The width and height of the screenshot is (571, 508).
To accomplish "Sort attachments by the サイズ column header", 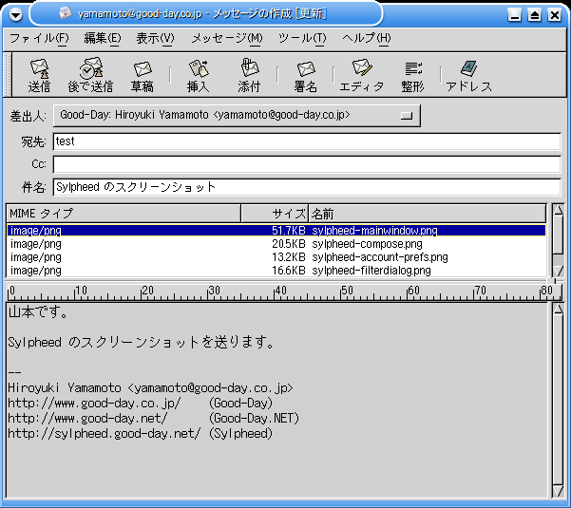I will [x=275, y=214].
